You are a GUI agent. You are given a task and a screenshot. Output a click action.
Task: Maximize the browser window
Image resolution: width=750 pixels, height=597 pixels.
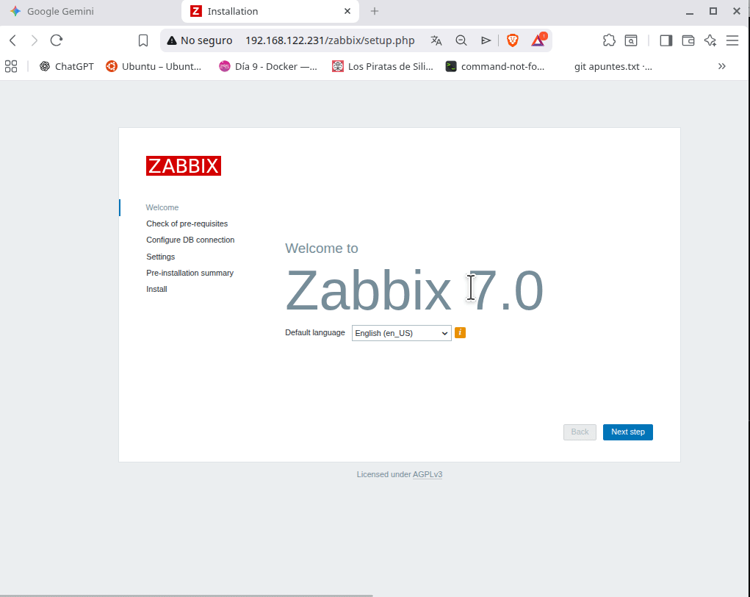tap(713, 11)
